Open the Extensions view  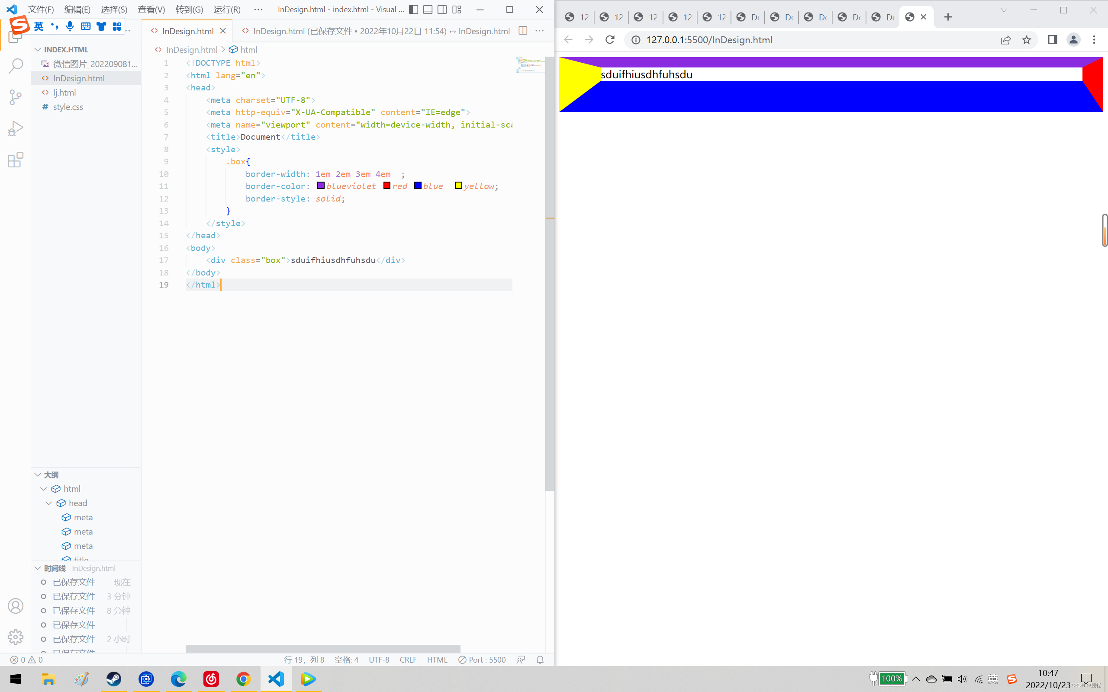point(16,160)
